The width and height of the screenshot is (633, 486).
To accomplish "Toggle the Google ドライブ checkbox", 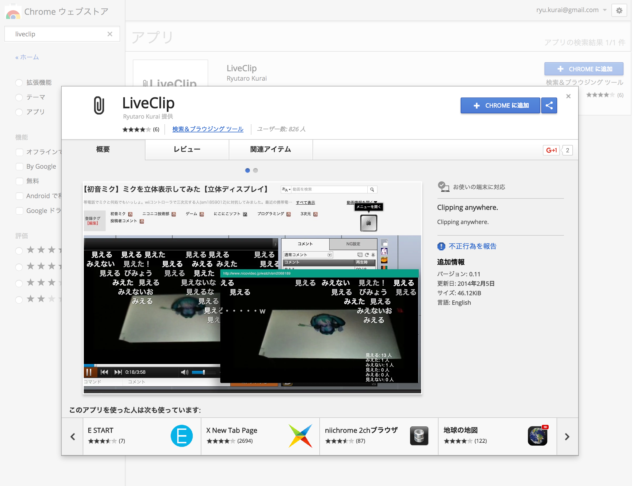I will [20, 211].
